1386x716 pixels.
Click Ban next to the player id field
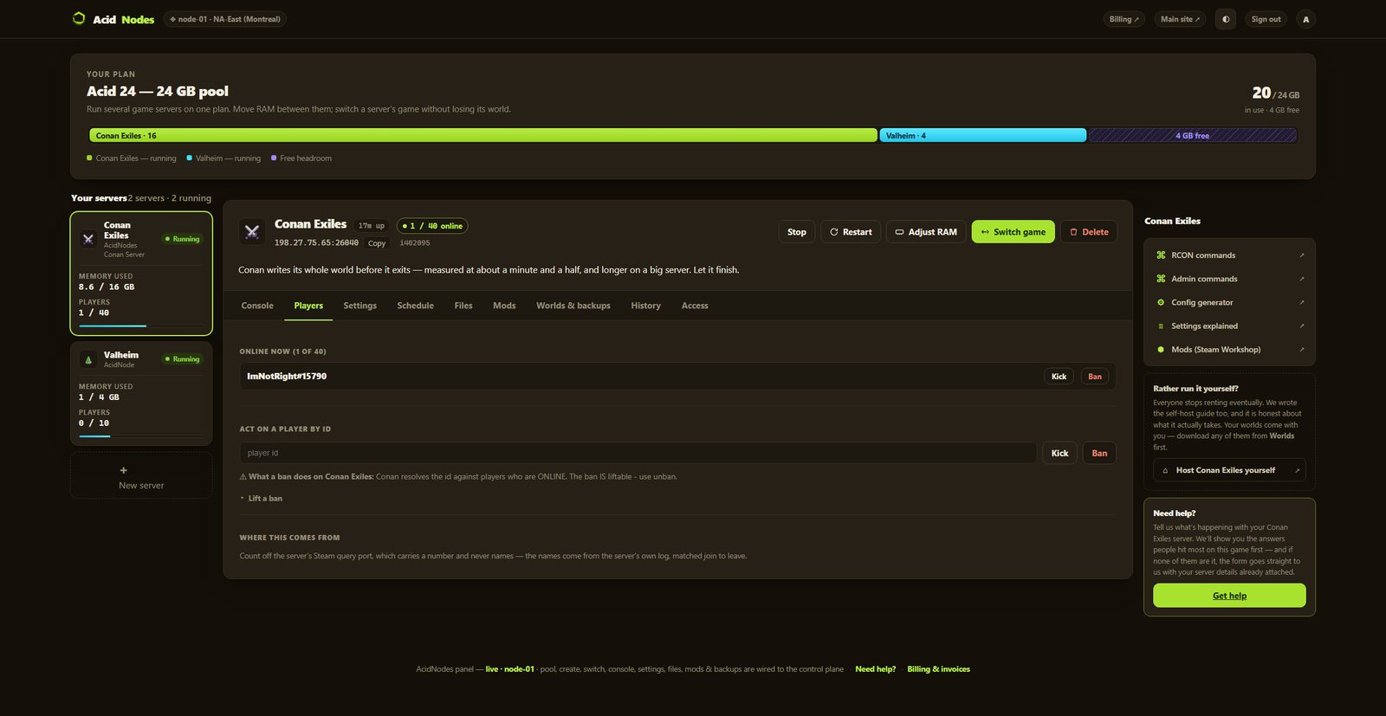coord(1099,453)
